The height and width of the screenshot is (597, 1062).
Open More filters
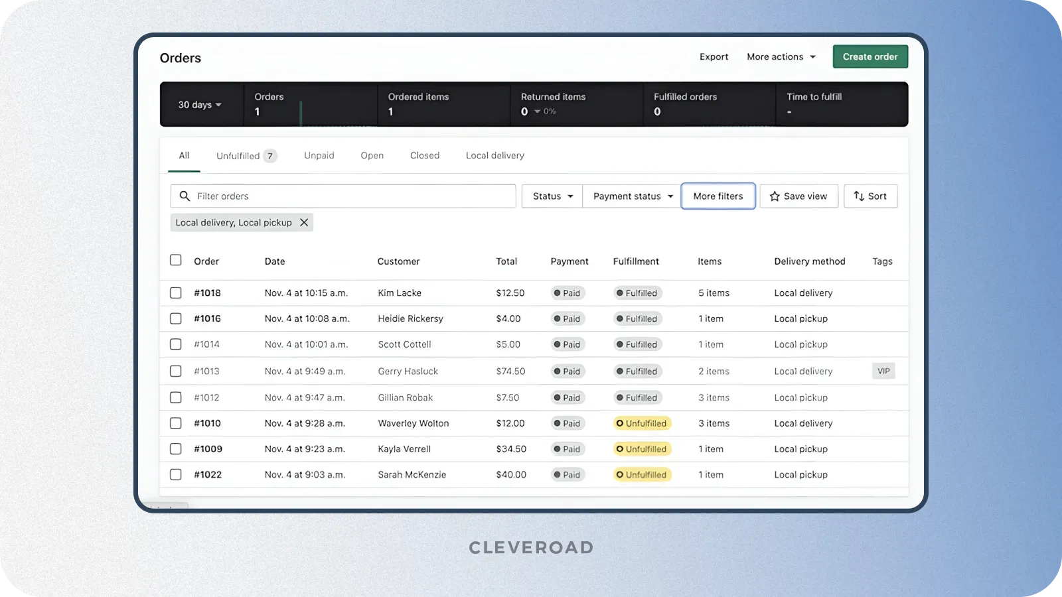(x=718, y=196)
